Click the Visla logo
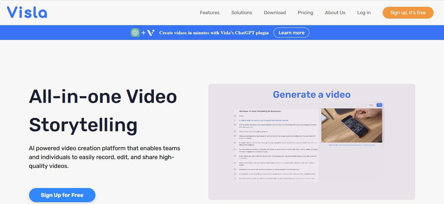444x204 pixels. 27,12
